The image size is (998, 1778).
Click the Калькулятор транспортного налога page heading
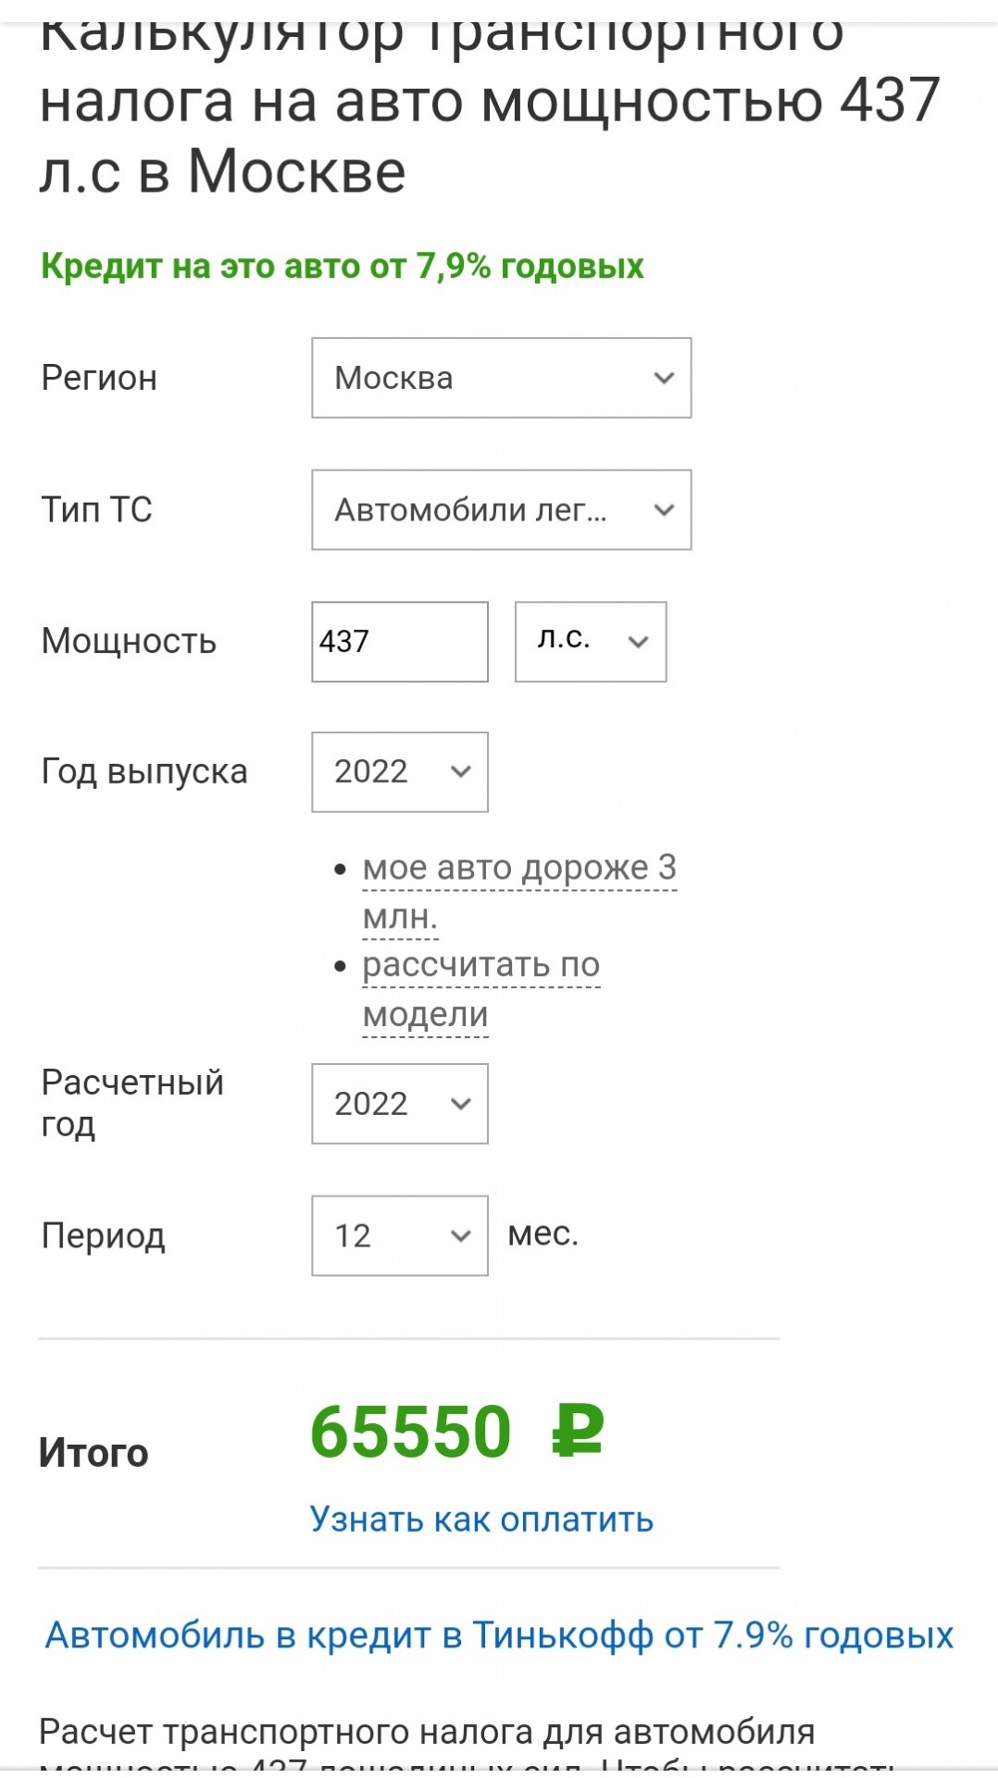coord(491,102)
